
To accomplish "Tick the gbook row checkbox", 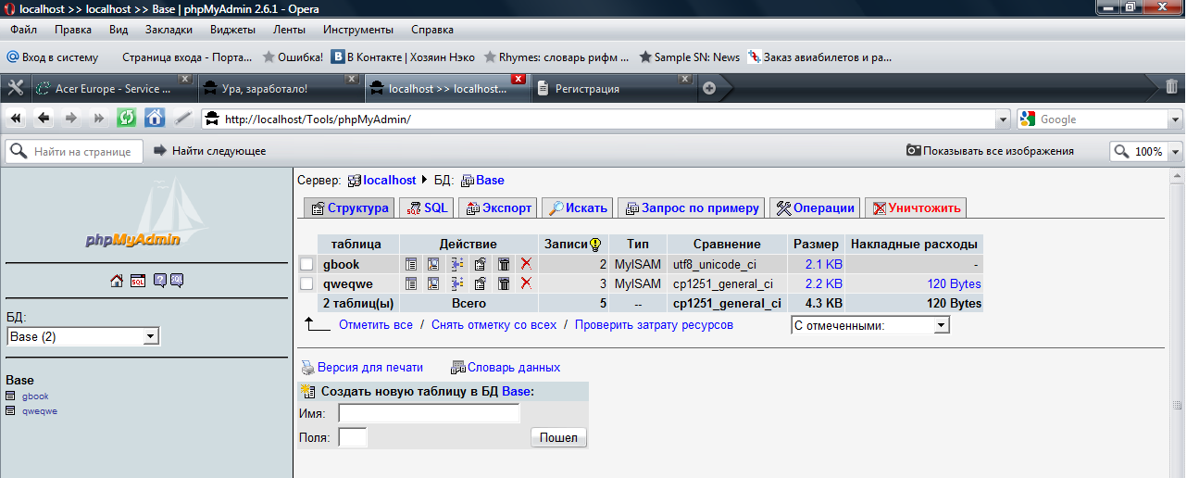I will [x=306, y=264].
